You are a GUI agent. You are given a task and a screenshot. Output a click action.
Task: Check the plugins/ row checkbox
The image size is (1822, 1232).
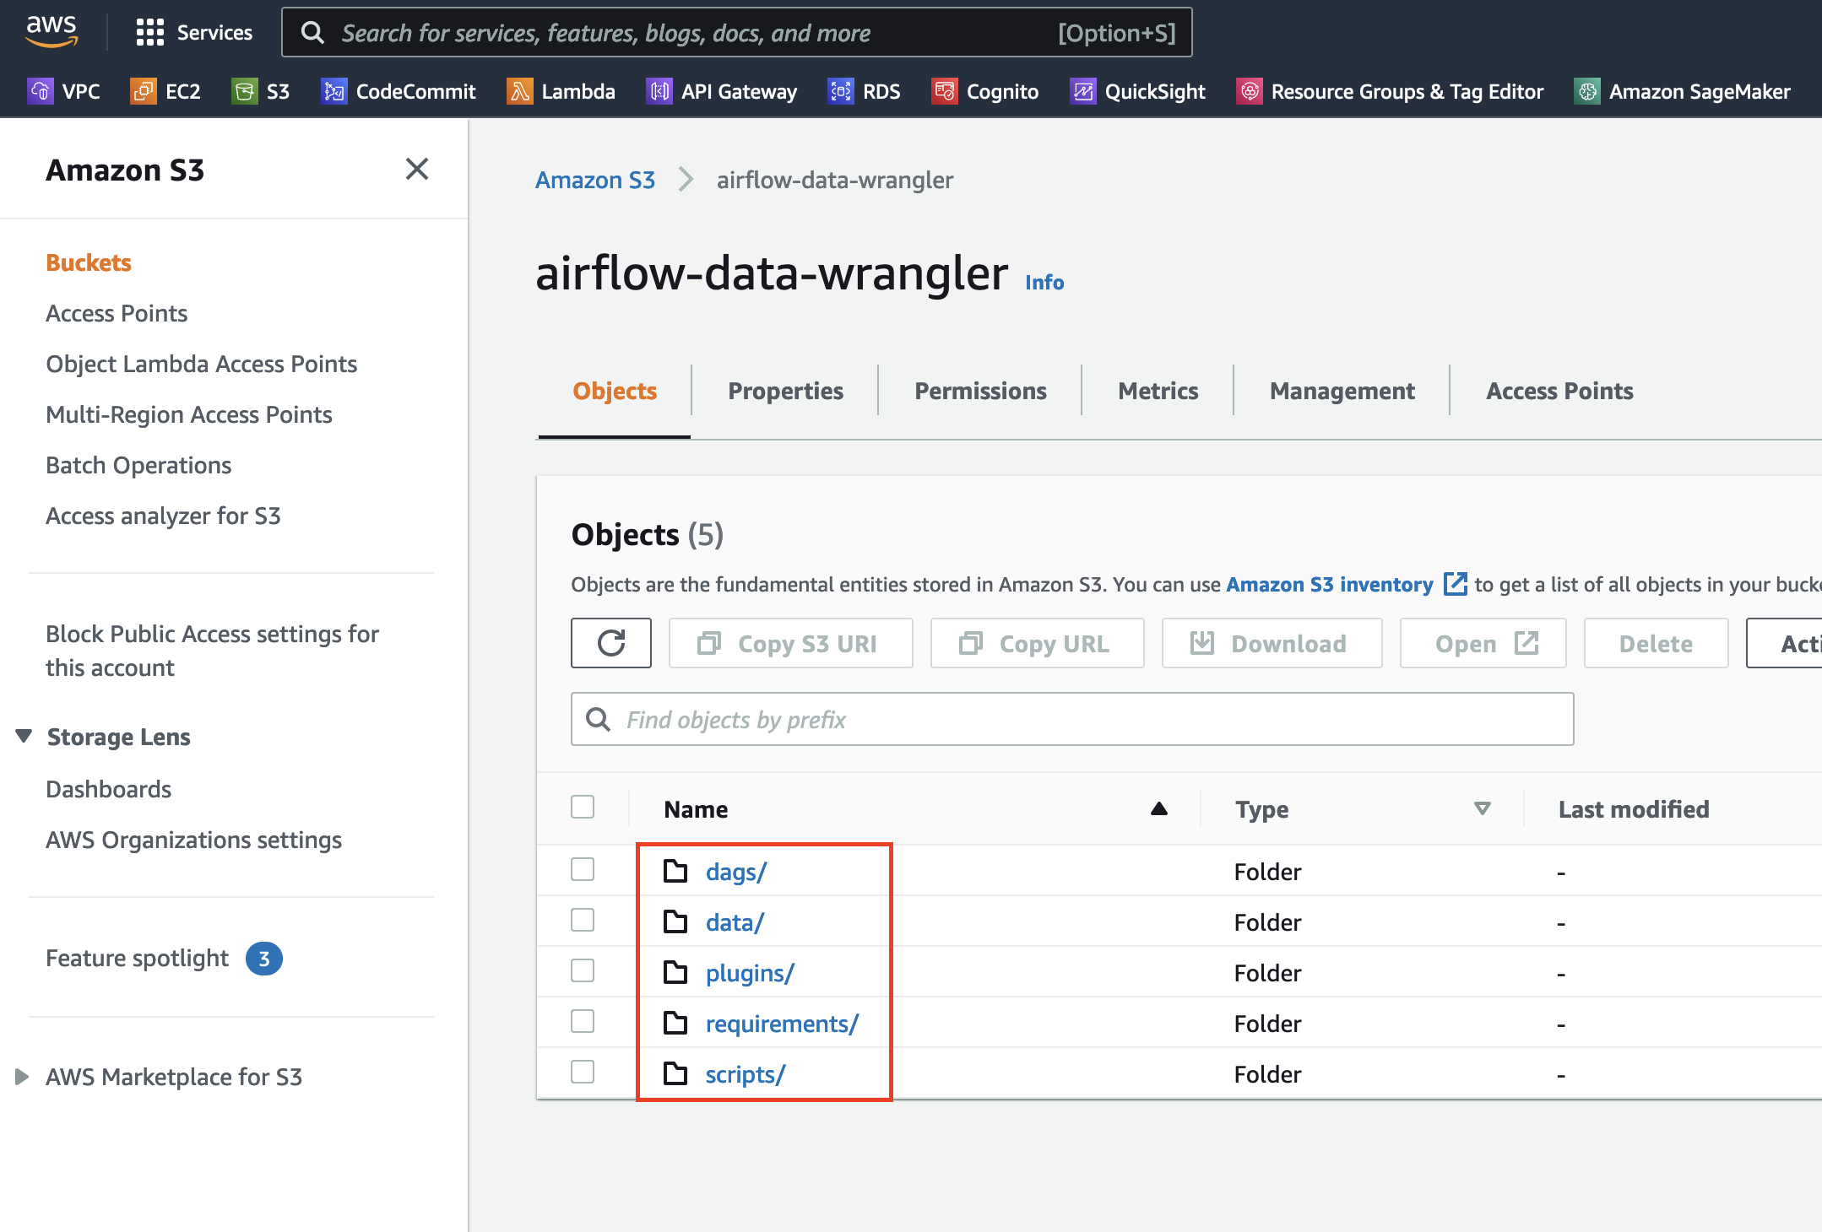(583, 970)
